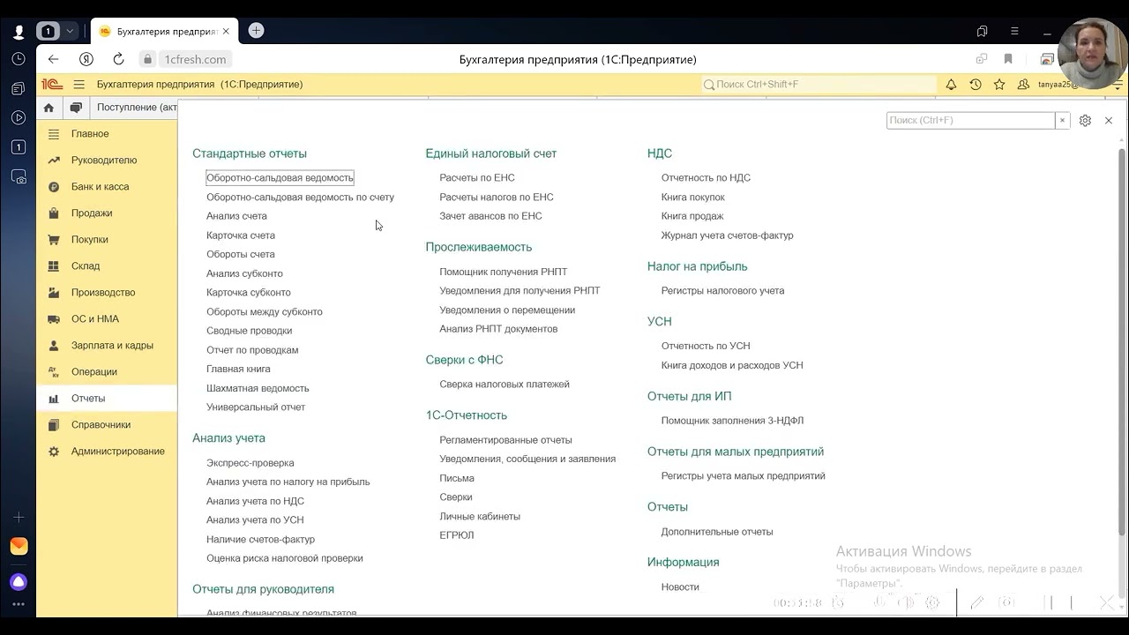
Task: Click the Yandex home button
Action: click(86, 59)
